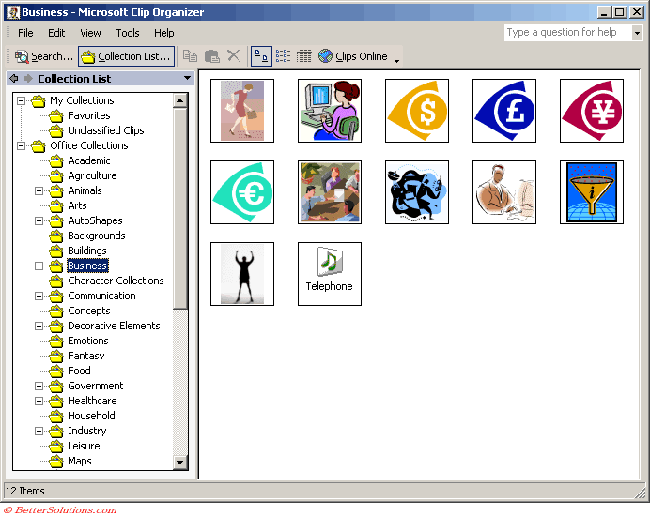Select the red yen sign clip
This screenshot has width=650, height=517.
pos(592,111)
